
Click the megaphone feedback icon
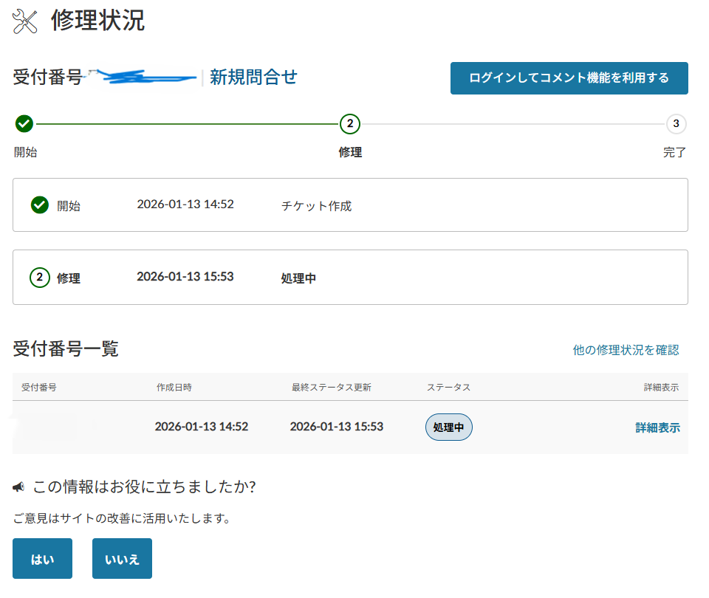point(19,487)
